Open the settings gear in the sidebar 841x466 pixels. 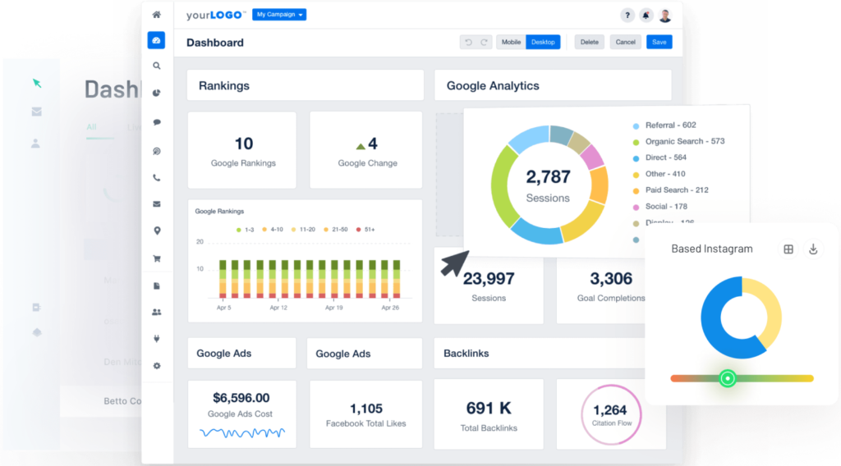pyautogui.click(x=157, y=366)
